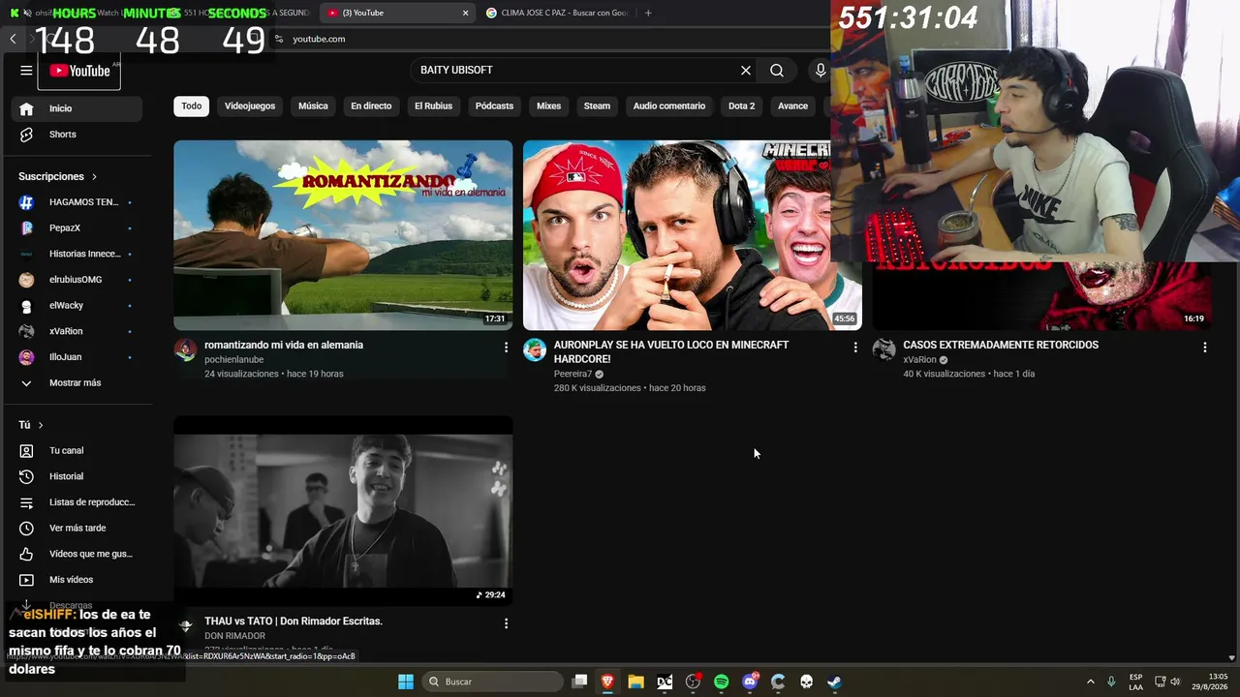Start voice search with the microphone icon
Viewport: 1240px width, 697px height.
click(821, 71)
